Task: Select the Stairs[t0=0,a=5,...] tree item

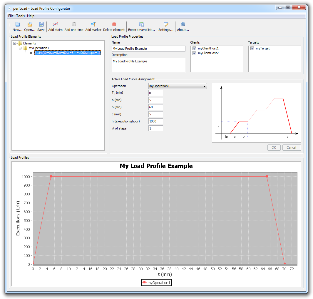Action: [68, 53]
